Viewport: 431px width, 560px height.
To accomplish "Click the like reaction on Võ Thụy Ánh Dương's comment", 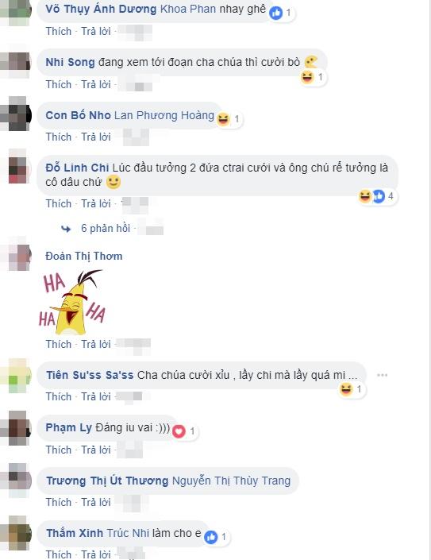I will coord(275,14).
